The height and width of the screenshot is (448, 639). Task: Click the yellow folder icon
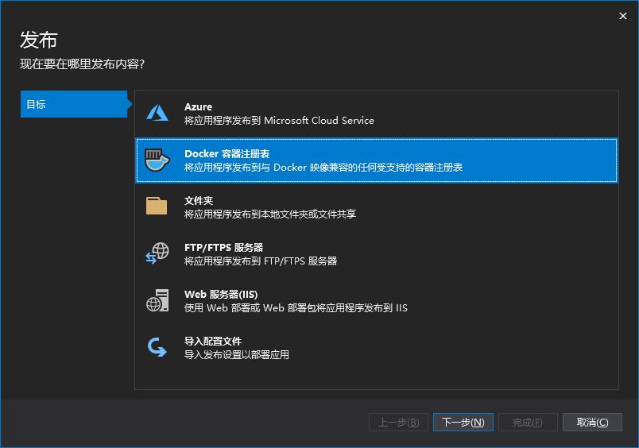[157, 207]
